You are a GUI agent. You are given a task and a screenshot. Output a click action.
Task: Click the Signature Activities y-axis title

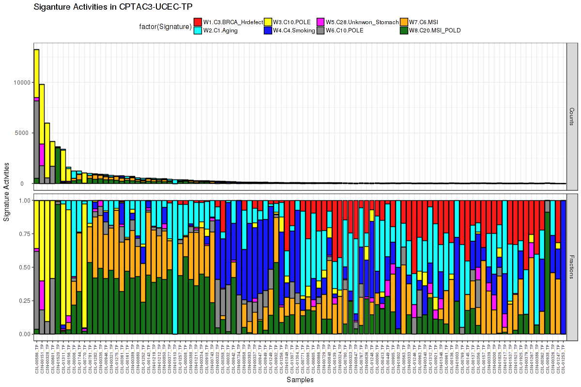coord(7,192)
